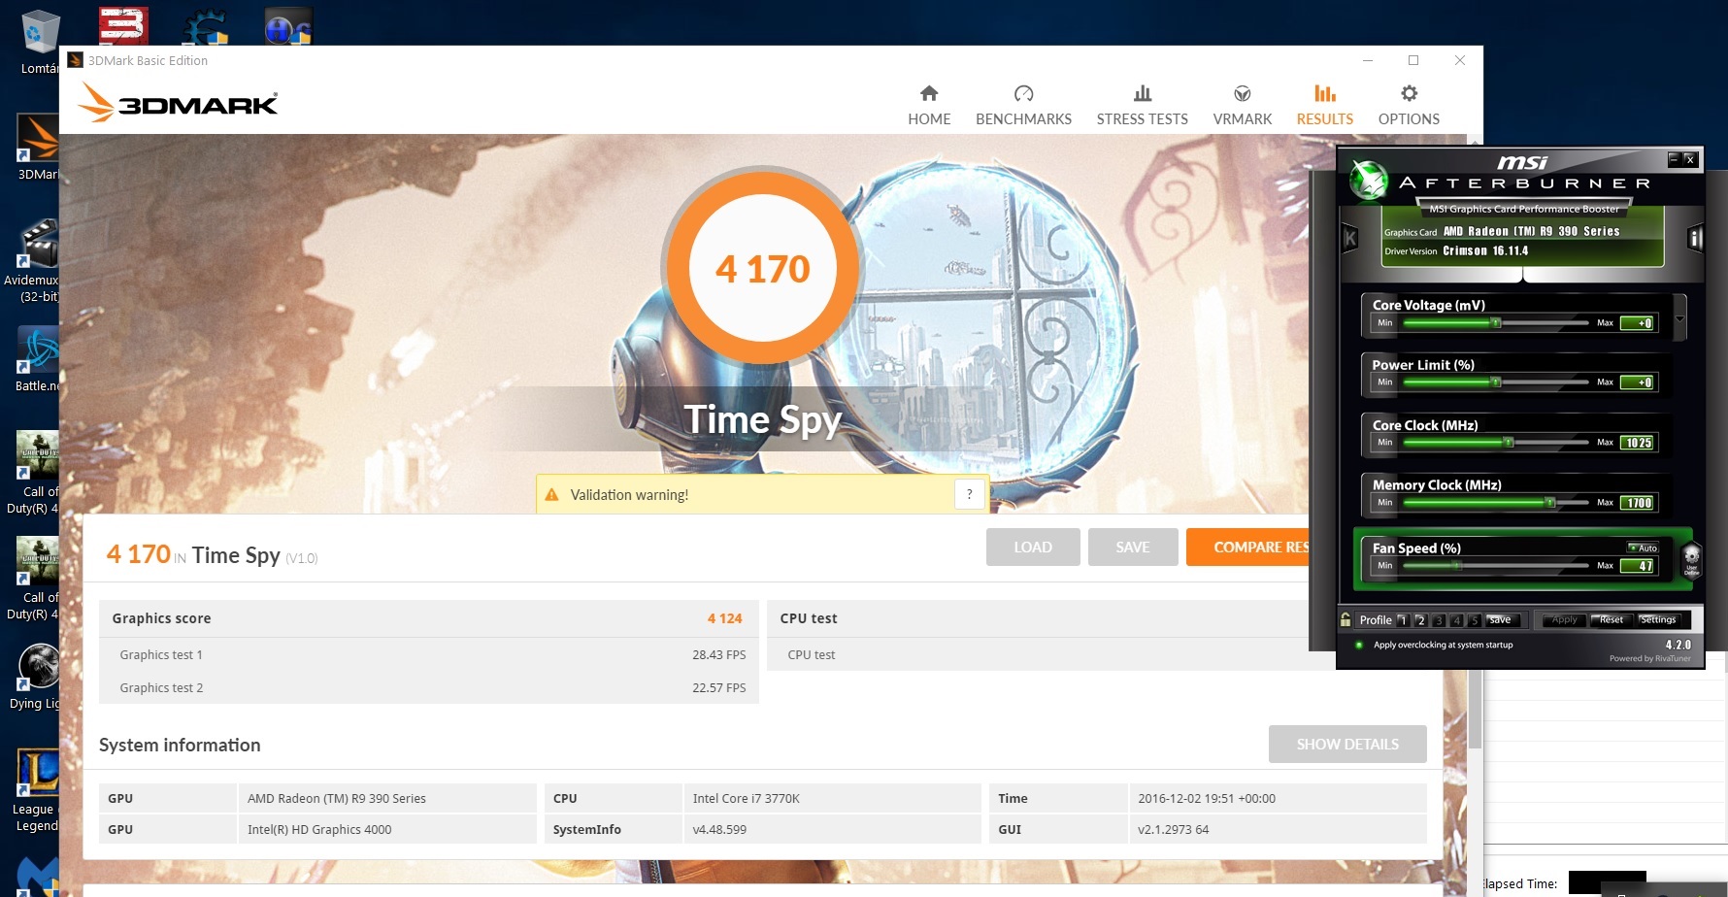Screen dimensions: 1728x897
Task: Toggle the User Define fan control
Action: coord(1691,558)
